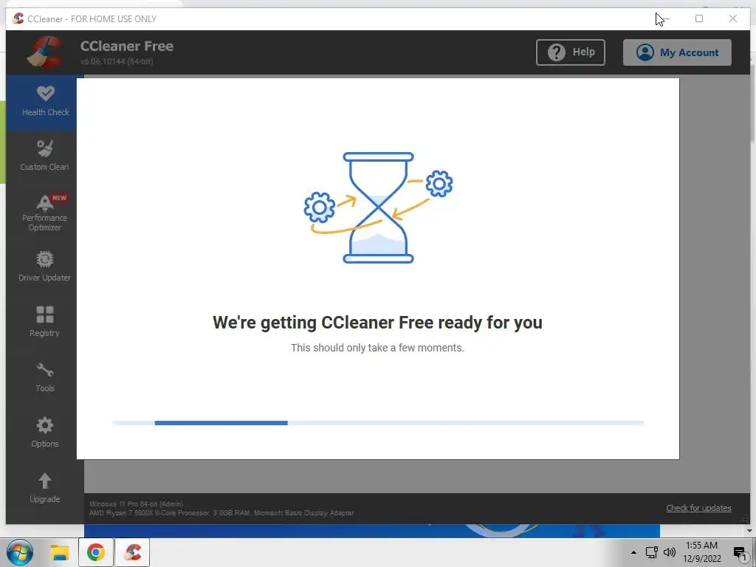Viewport: 756px width, 567px height.
Task: Open the Driver Updater section
Action: point(44,267)
